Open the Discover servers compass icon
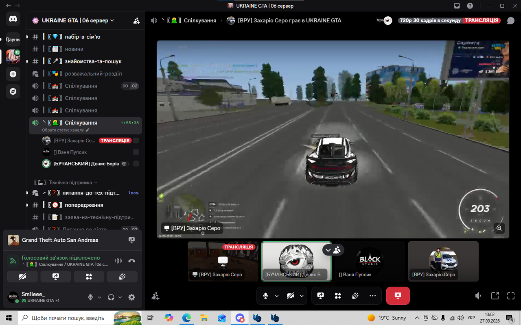Screen dimensions: 521x325 click(13, 91)
